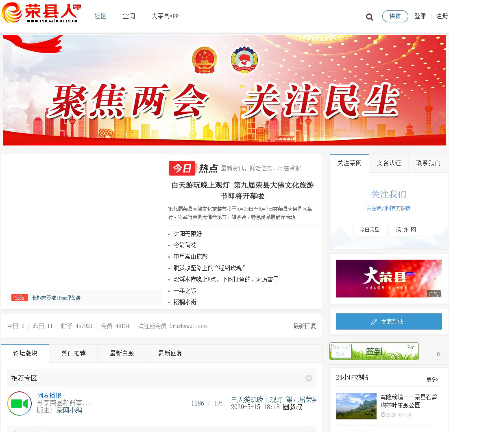The width and height of the screenshot is (488, 432).
Task: Select the 热门推荐 tab
Action: coord(74,354)
